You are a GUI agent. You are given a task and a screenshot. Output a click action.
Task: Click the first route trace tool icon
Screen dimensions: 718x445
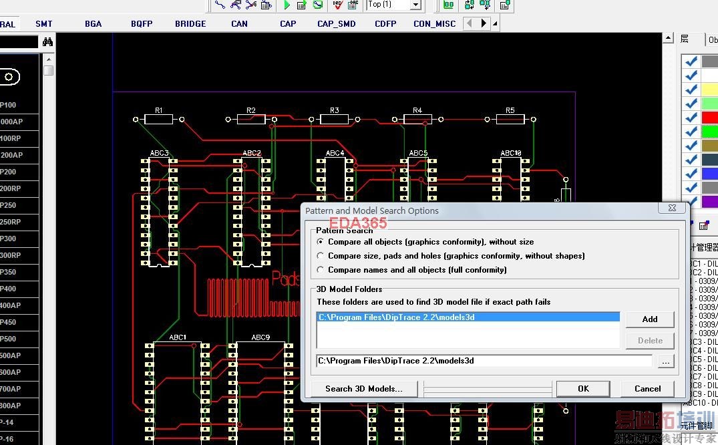pos(220,5)
